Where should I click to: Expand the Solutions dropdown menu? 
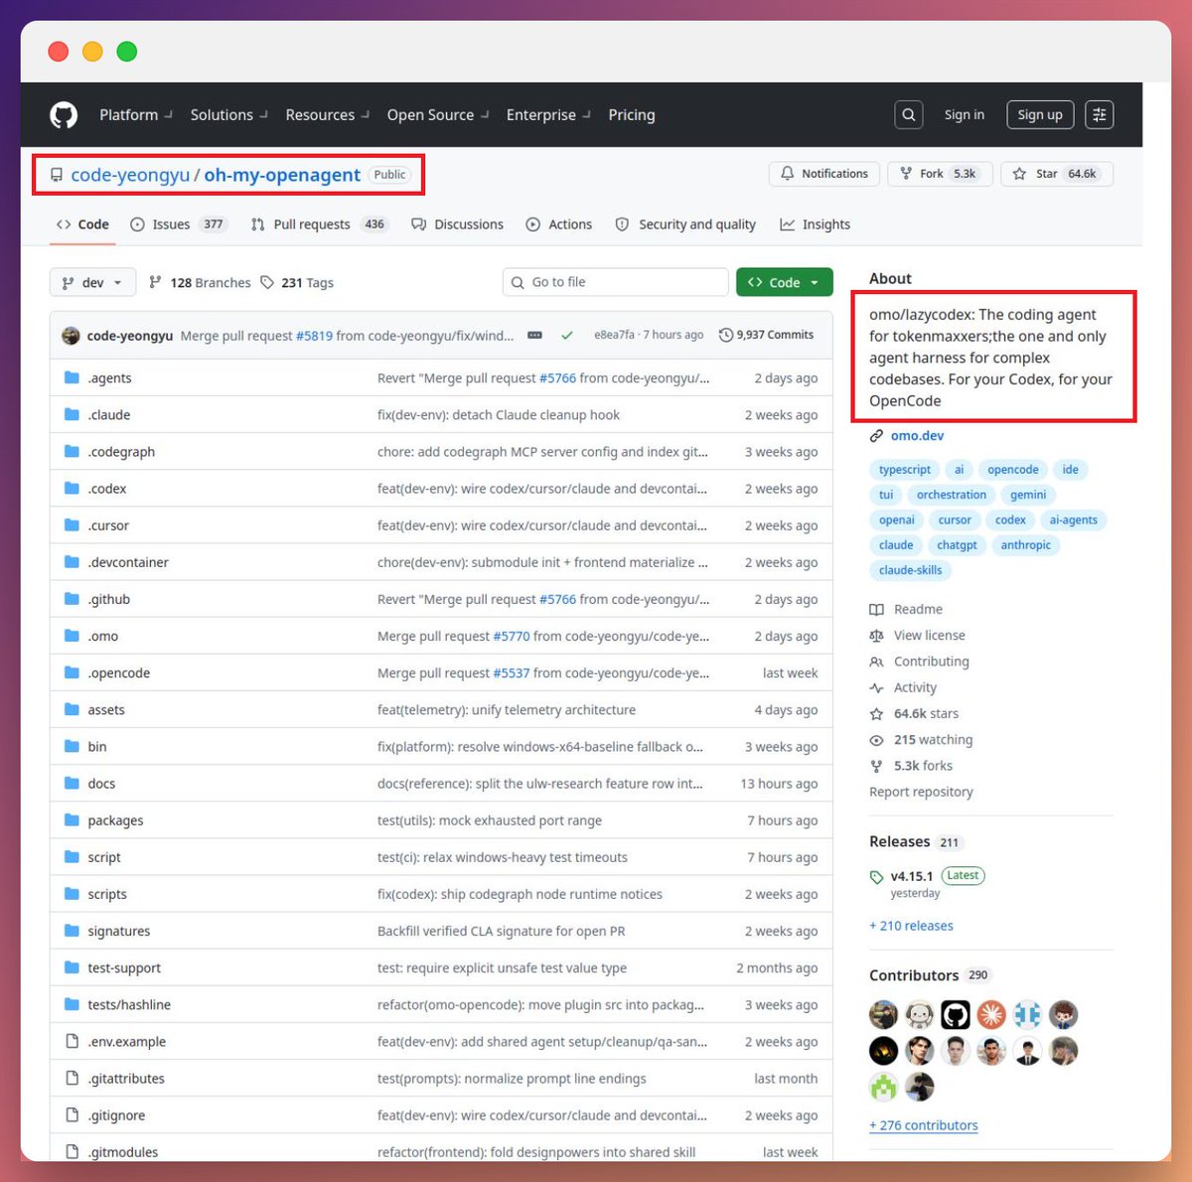[x=228, y=115]
